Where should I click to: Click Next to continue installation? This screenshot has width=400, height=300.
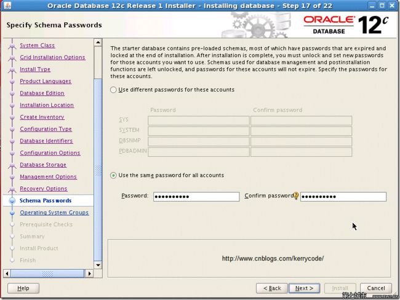pyautogui.click(x=304, y=288)
